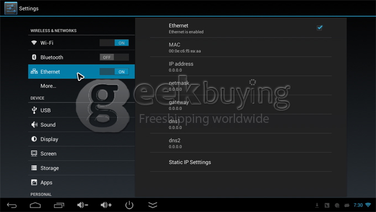This screenshot has height=212, width=376.
Task: Click the Bluetooth icon in sidebar
Action: pos(34,57)
